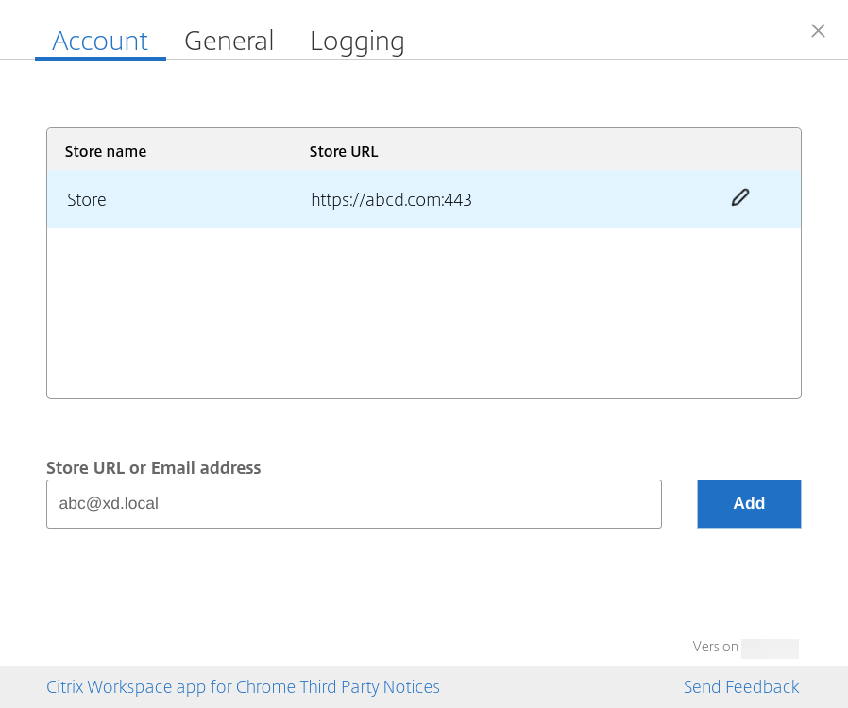Focus the Store URL or Email input field
This screenshot has height=708, width=848.
pos(353,504)
